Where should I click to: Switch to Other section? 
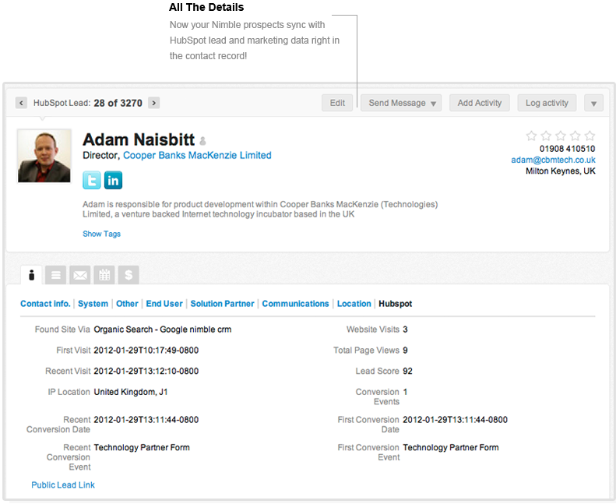[127, 304]
